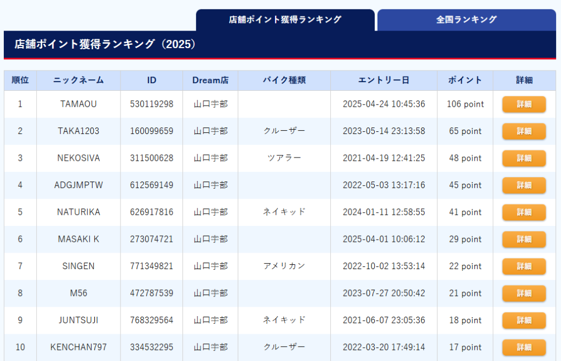Click the 22 point value
This screenshot has height=361, width=561.
465,266
